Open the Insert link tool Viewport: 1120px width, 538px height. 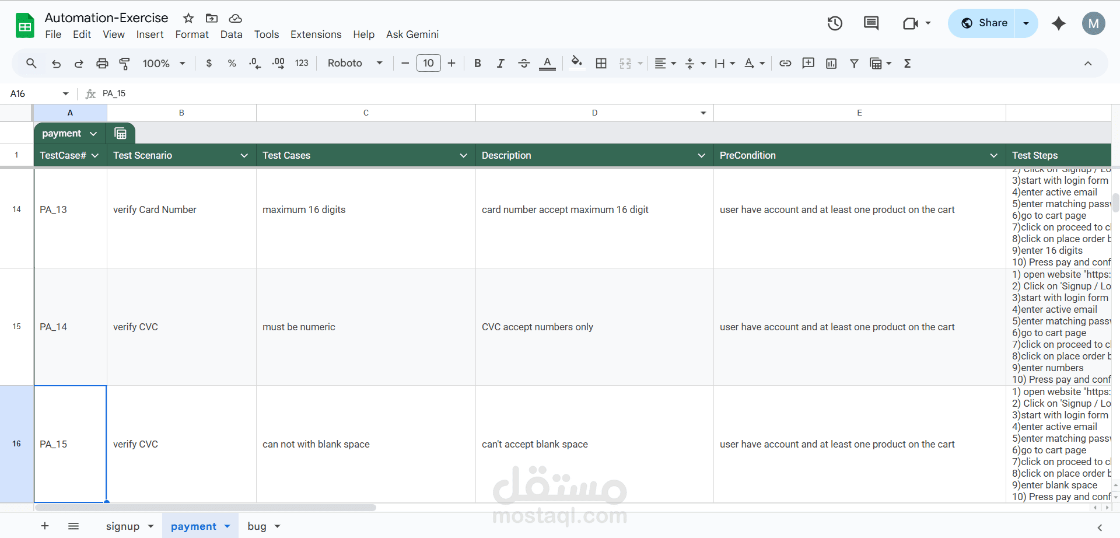(x=785, y=63)
